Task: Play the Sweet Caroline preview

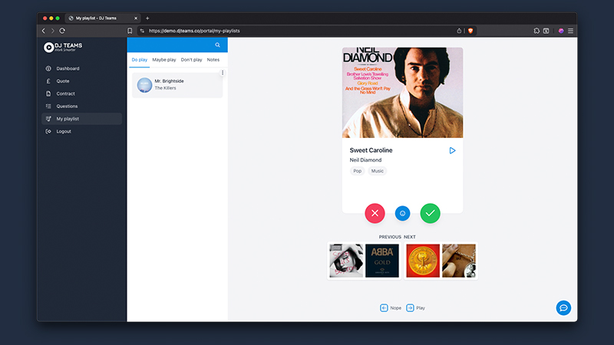Action: tap(452, 150)
